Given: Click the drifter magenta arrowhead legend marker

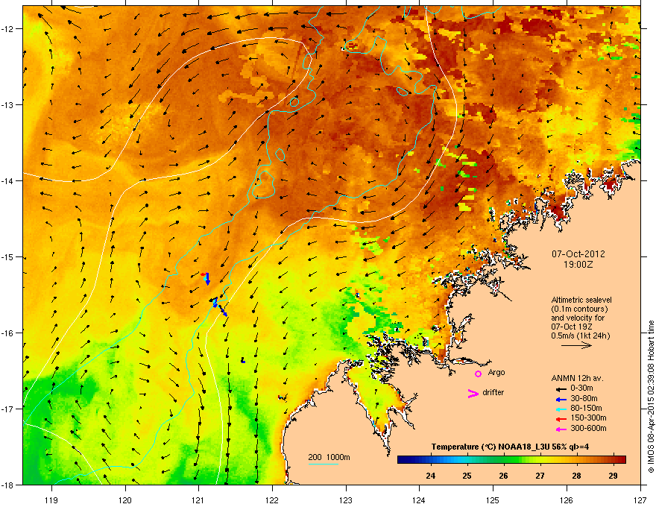Looking at the screenshot, I should click(x=473, y=393).
